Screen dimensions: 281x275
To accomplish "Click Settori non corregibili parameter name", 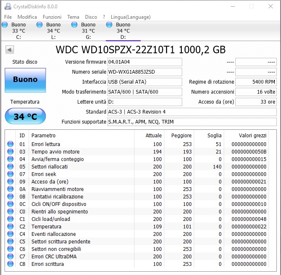I will click(56, 249).
